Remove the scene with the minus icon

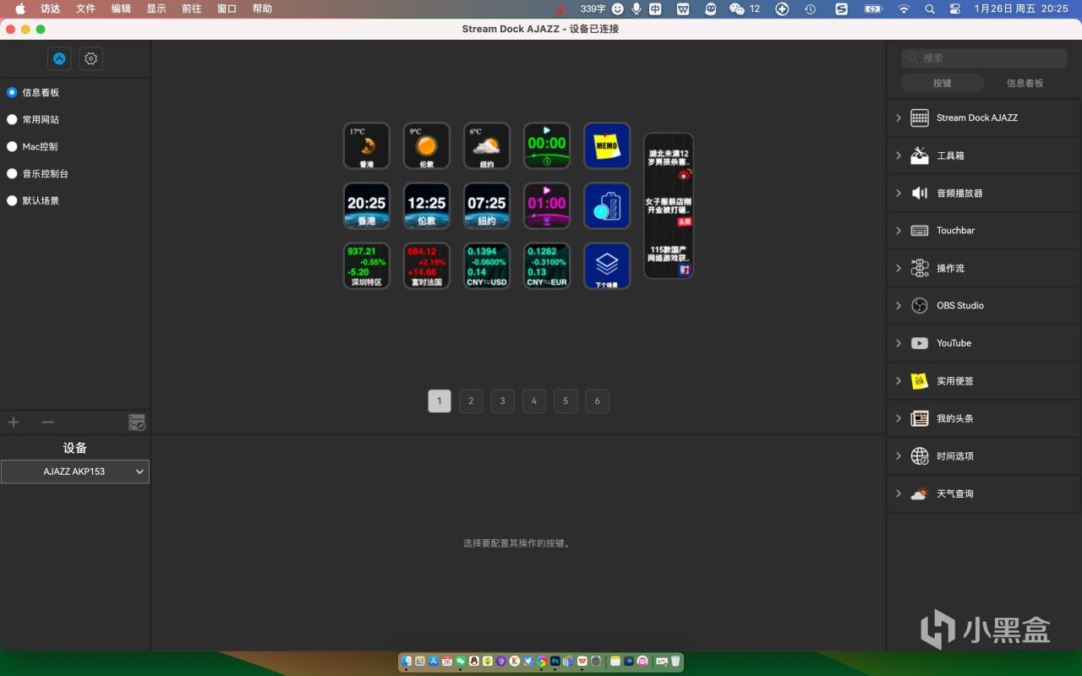click(48, 422)
